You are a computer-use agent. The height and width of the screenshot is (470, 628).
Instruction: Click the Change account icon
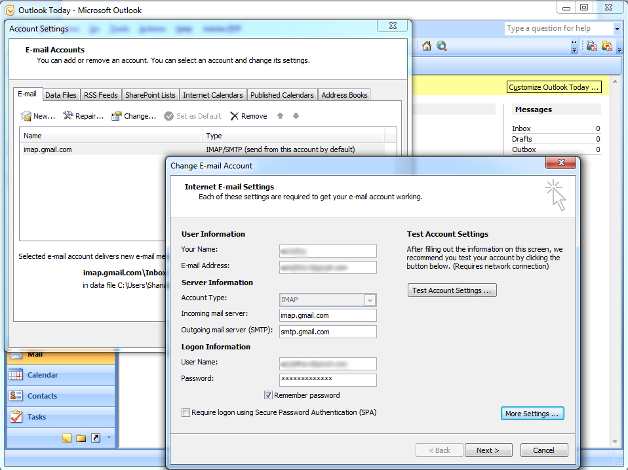tap(117, 116)
